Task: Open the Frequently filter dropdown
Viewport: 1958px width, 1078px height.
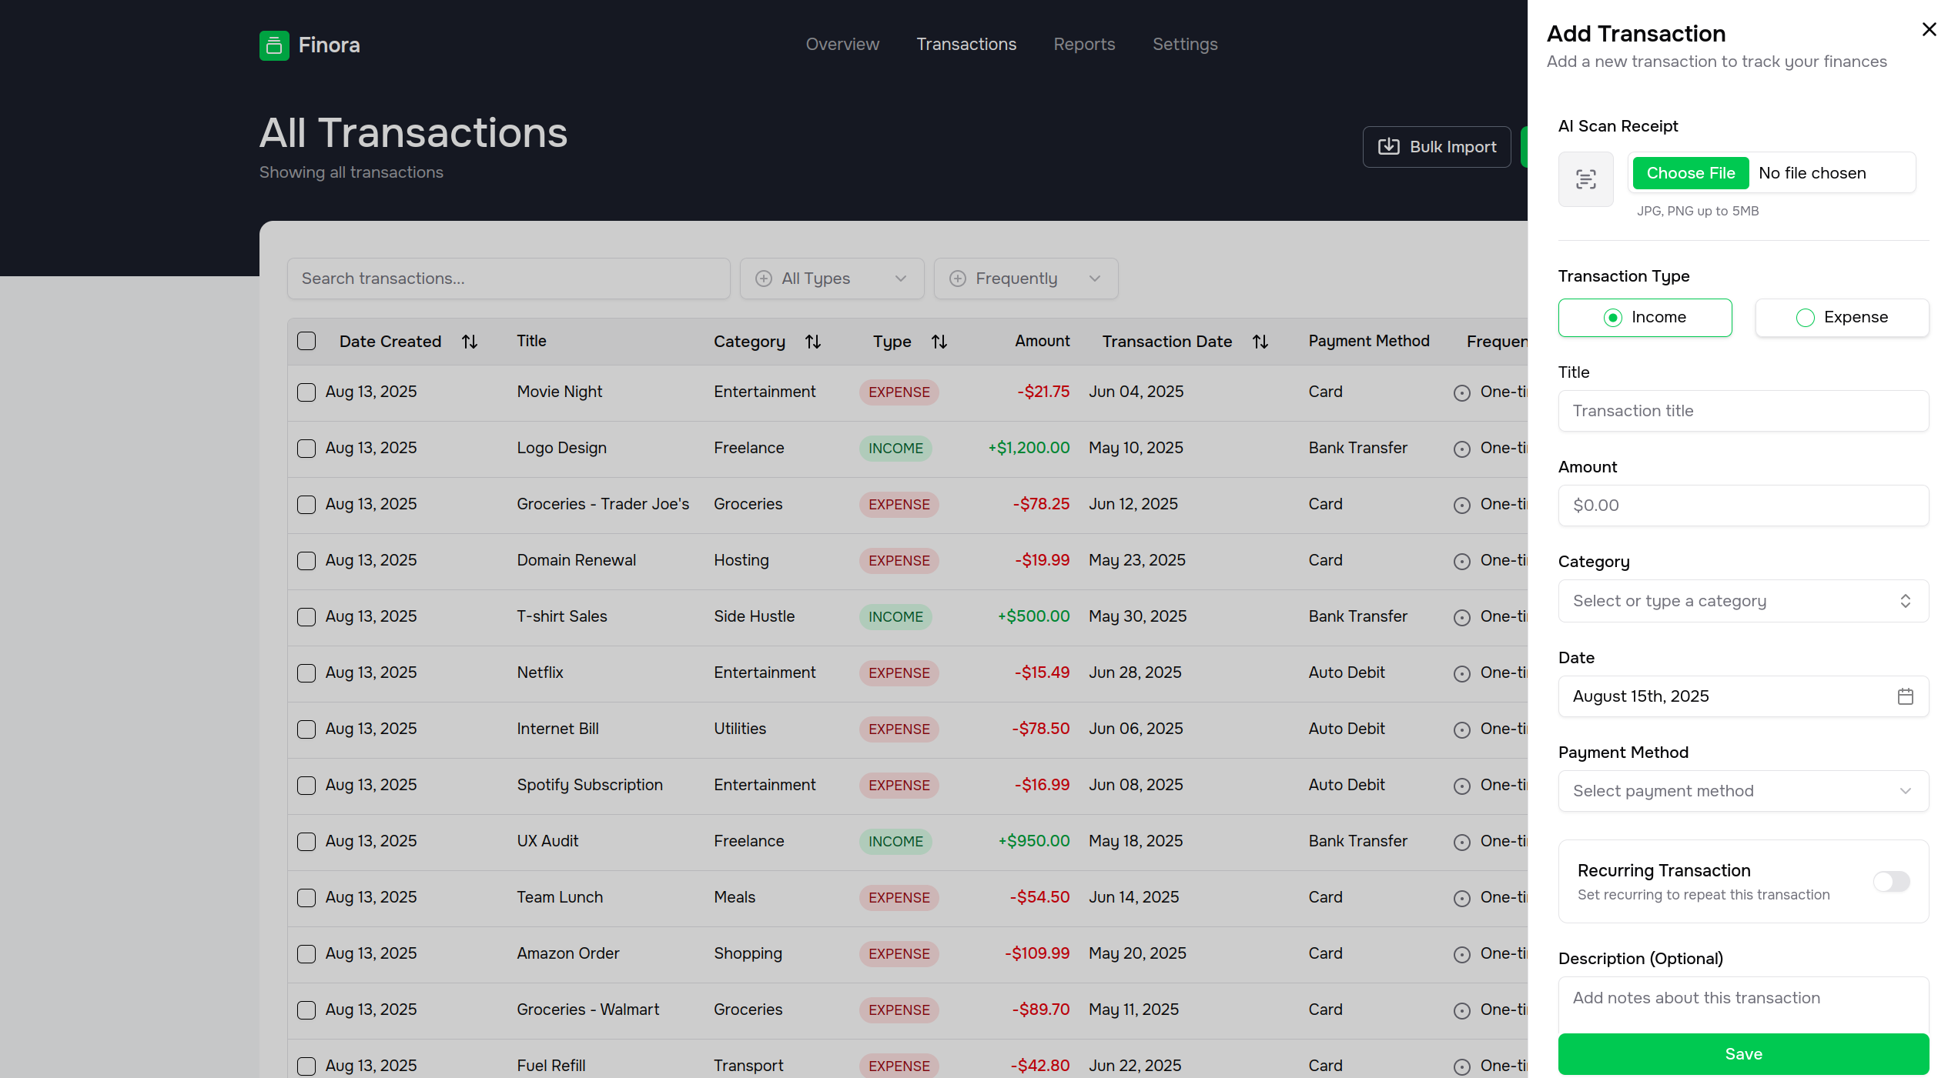Action: [1026, 279]
